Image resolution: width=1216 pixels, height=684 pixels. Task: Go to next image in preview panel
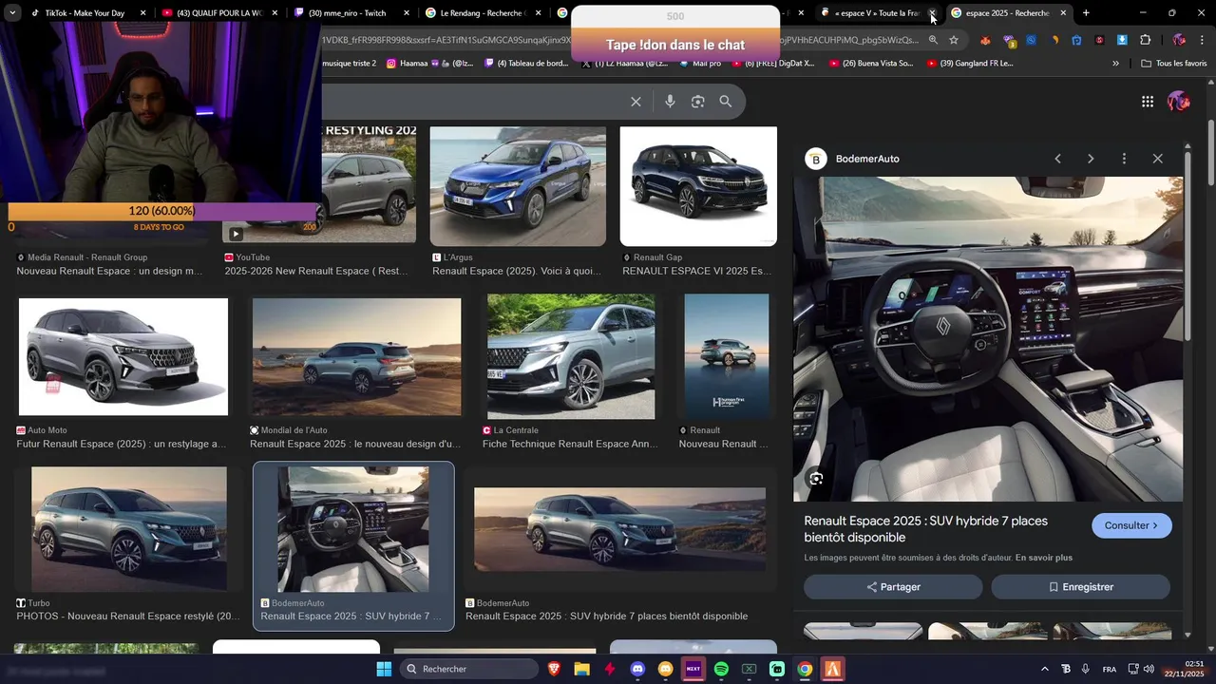[1091, 159]
